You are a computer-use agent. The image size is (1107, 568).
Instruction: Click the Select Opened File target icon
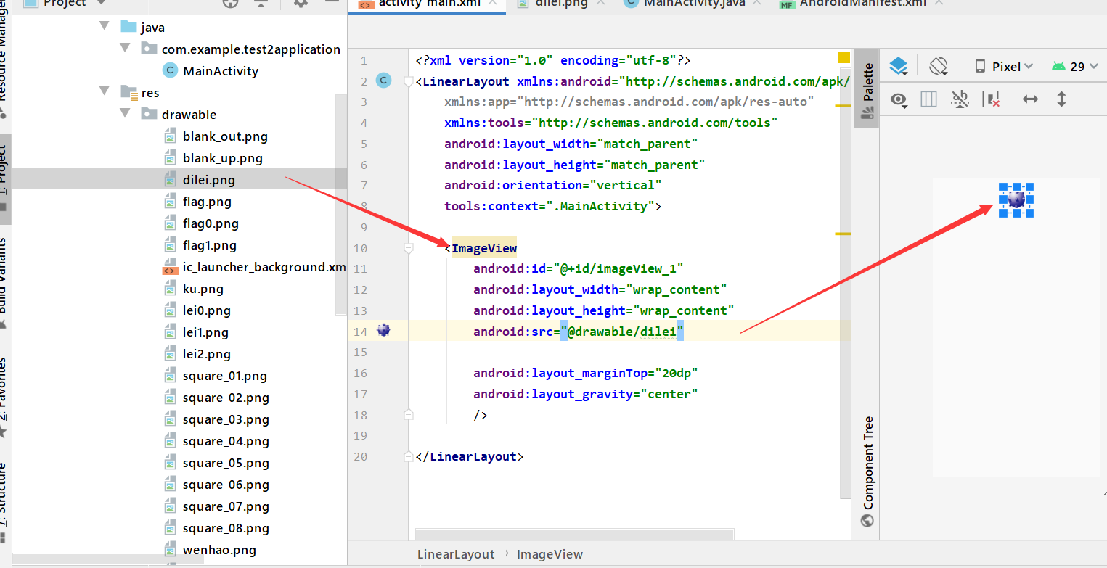click(x=230, y=3)
